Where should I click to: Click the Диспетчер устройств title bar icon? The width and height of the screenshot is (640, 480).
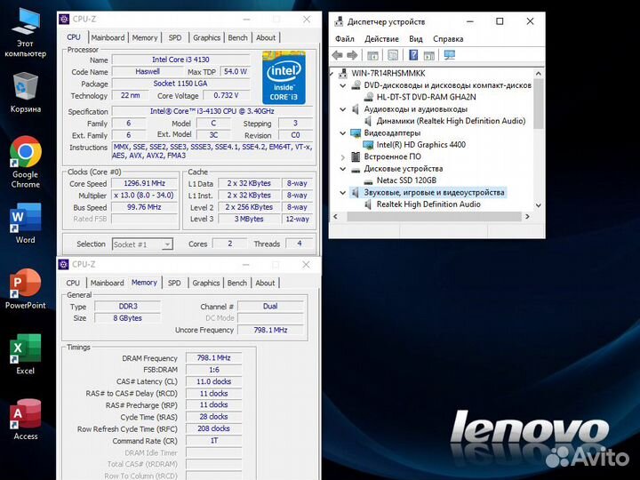click(x=339, y=21)
